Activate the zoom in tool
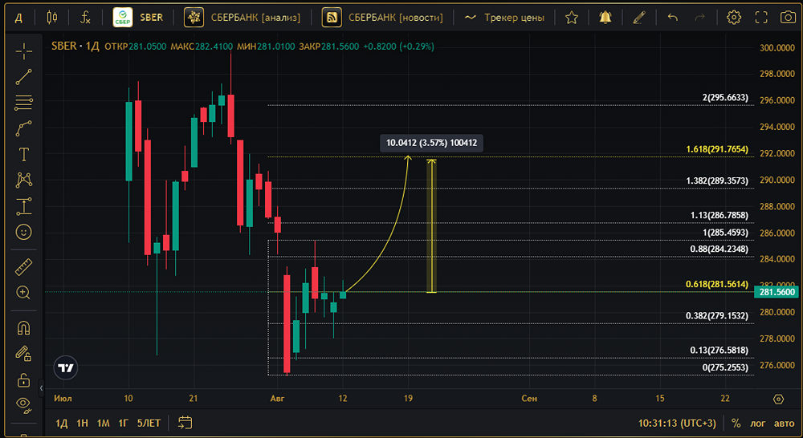Screen dimensions: 803x438 [23, 293]
